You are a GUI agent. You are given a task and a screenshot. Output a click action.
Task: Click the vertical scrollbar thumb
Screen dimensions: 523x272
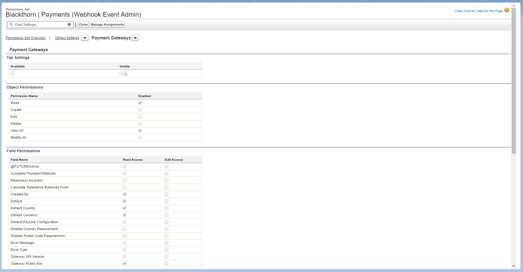(x=514, y=81)
